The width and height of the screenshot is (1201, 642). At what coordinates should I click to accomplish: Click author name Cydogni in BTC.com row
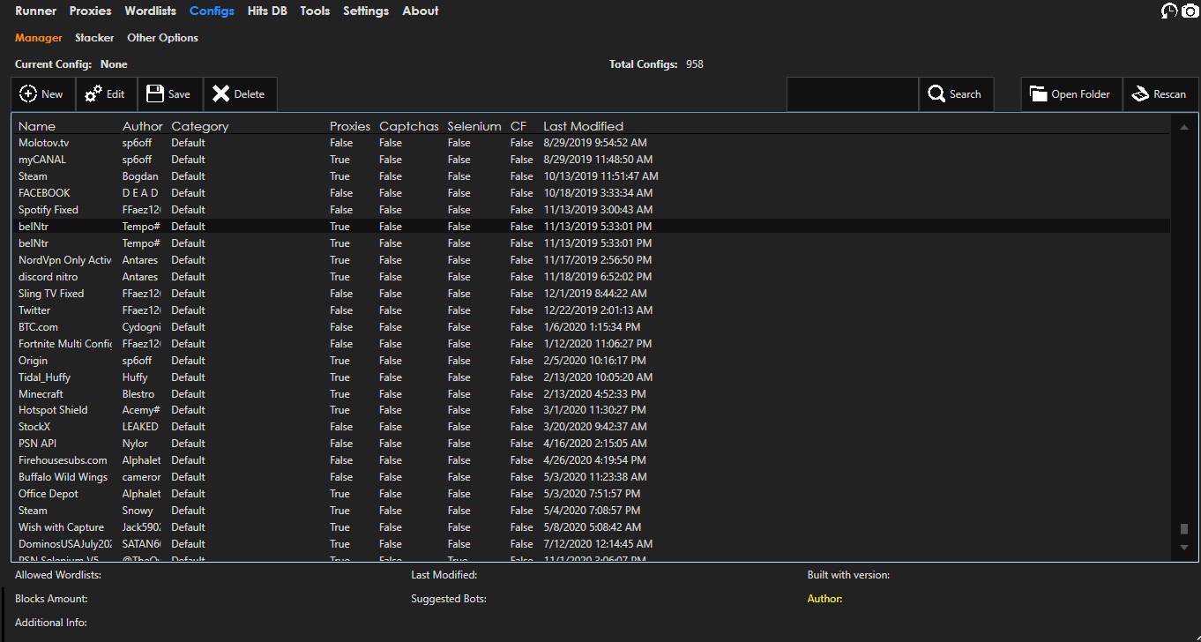[142, 327]
